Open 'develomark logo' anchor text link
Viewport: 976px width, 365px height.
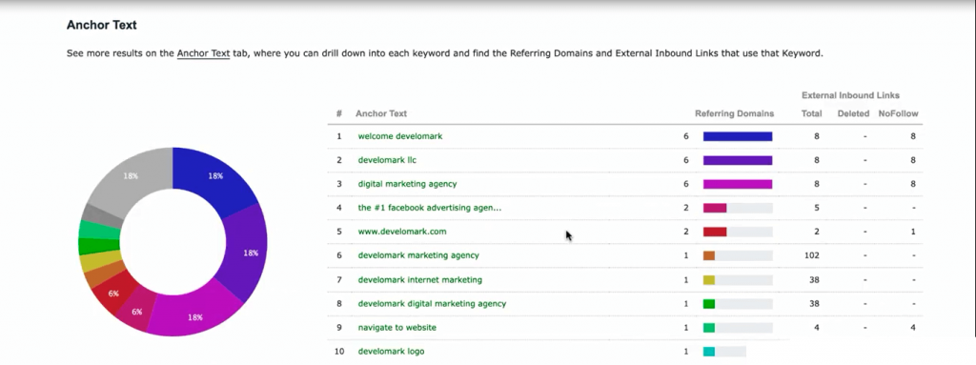click(x=391, y=352)
